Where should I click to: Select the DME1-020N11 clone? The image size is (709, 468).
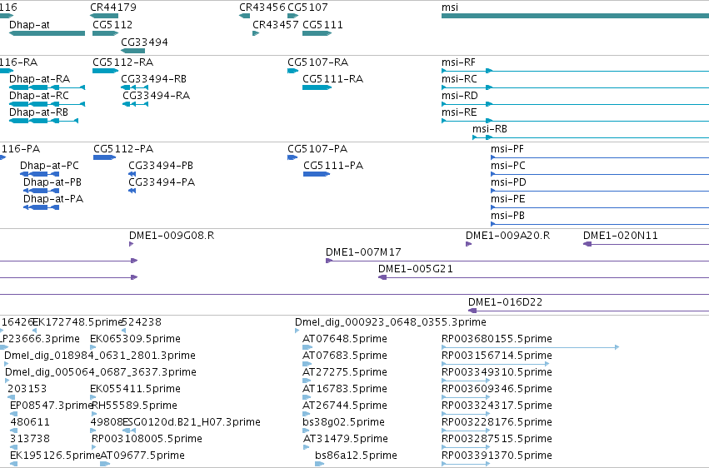(646, 244)
